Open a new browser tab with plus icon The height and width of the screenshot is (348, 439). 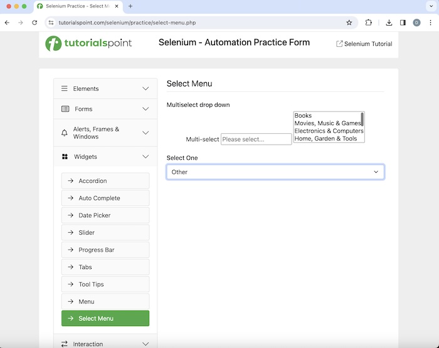[130, 6]
